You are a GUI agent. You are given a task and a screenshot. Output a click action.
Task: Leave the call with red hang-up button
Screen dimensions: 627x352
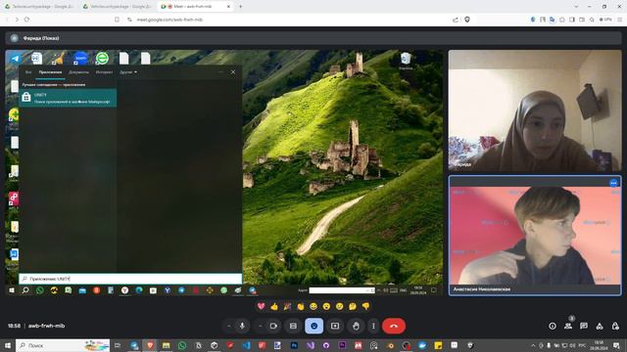pyautogui.click(x=394, y=326)
